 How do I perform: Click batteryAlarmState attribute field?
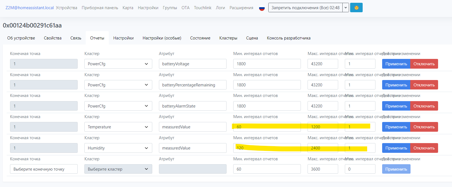coord(193,106)
